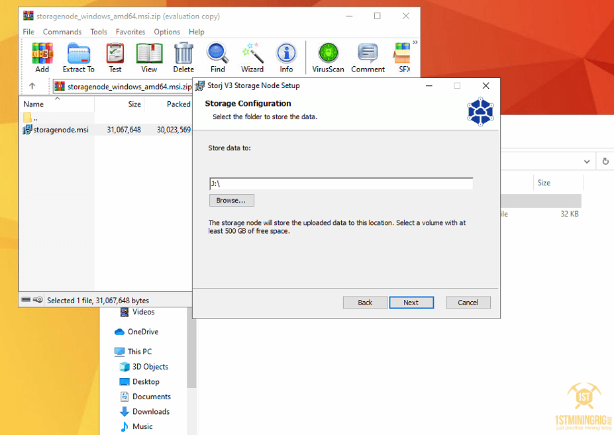
Task: Close the WinRAR window
Action: (405, 16)
